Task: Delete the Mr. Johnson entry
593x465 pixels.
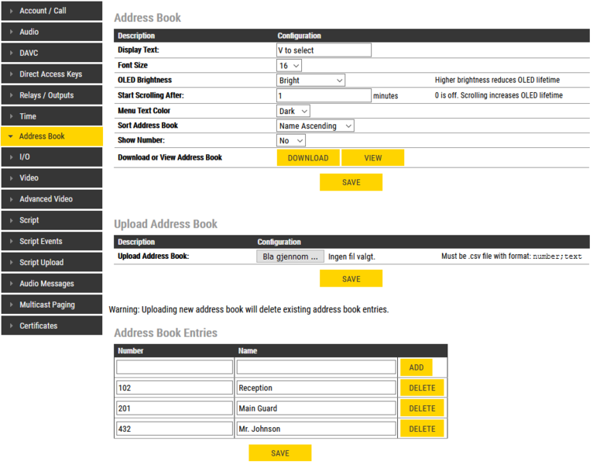Action: (422, 429)
